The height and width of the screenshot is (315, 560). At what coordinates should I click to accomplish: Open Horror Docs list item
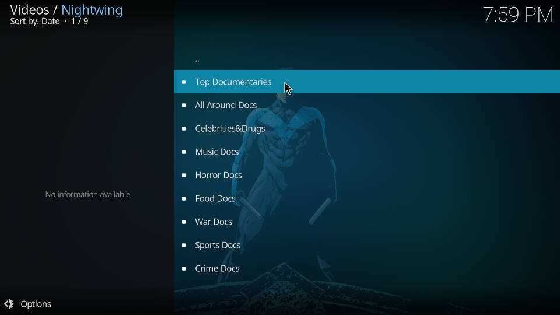pyautogui.click(x=367, y=175)
